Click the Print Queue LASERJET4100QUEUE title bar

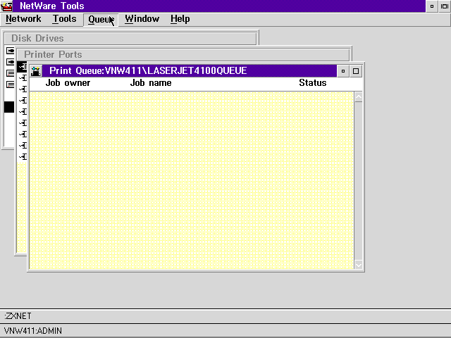(190, 71)
